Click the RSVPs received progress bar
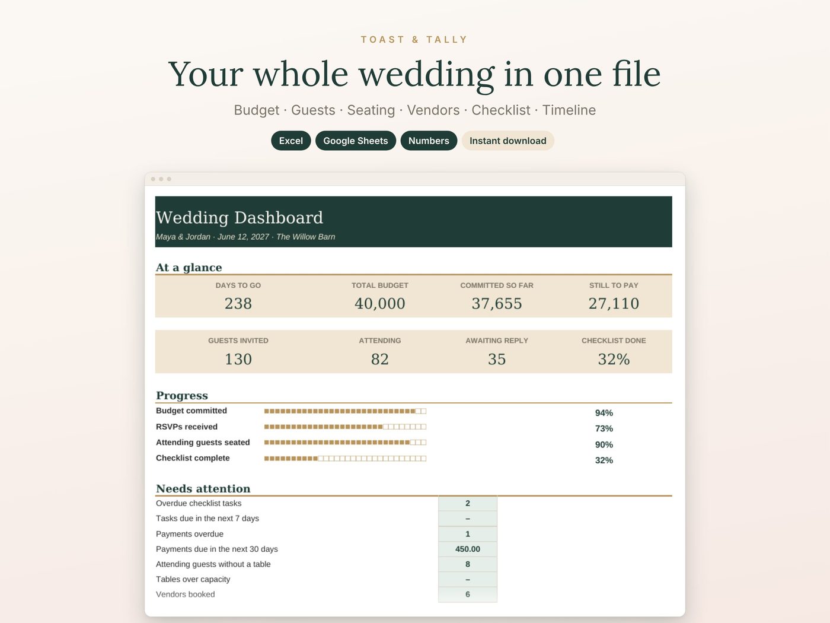This screenshot has height=623, width=830. [x=345, y=427]
